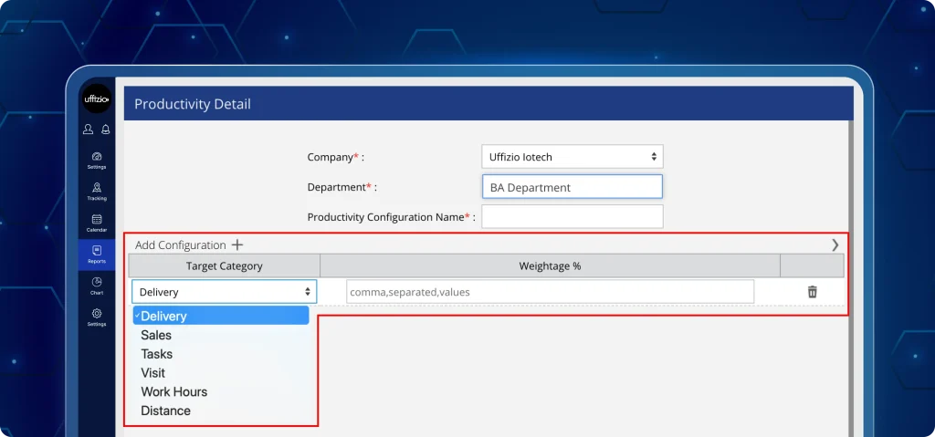Viewport: 935px width, 437px height.
Task: Open the Target Category dropdown
Action: coord(225,292)
